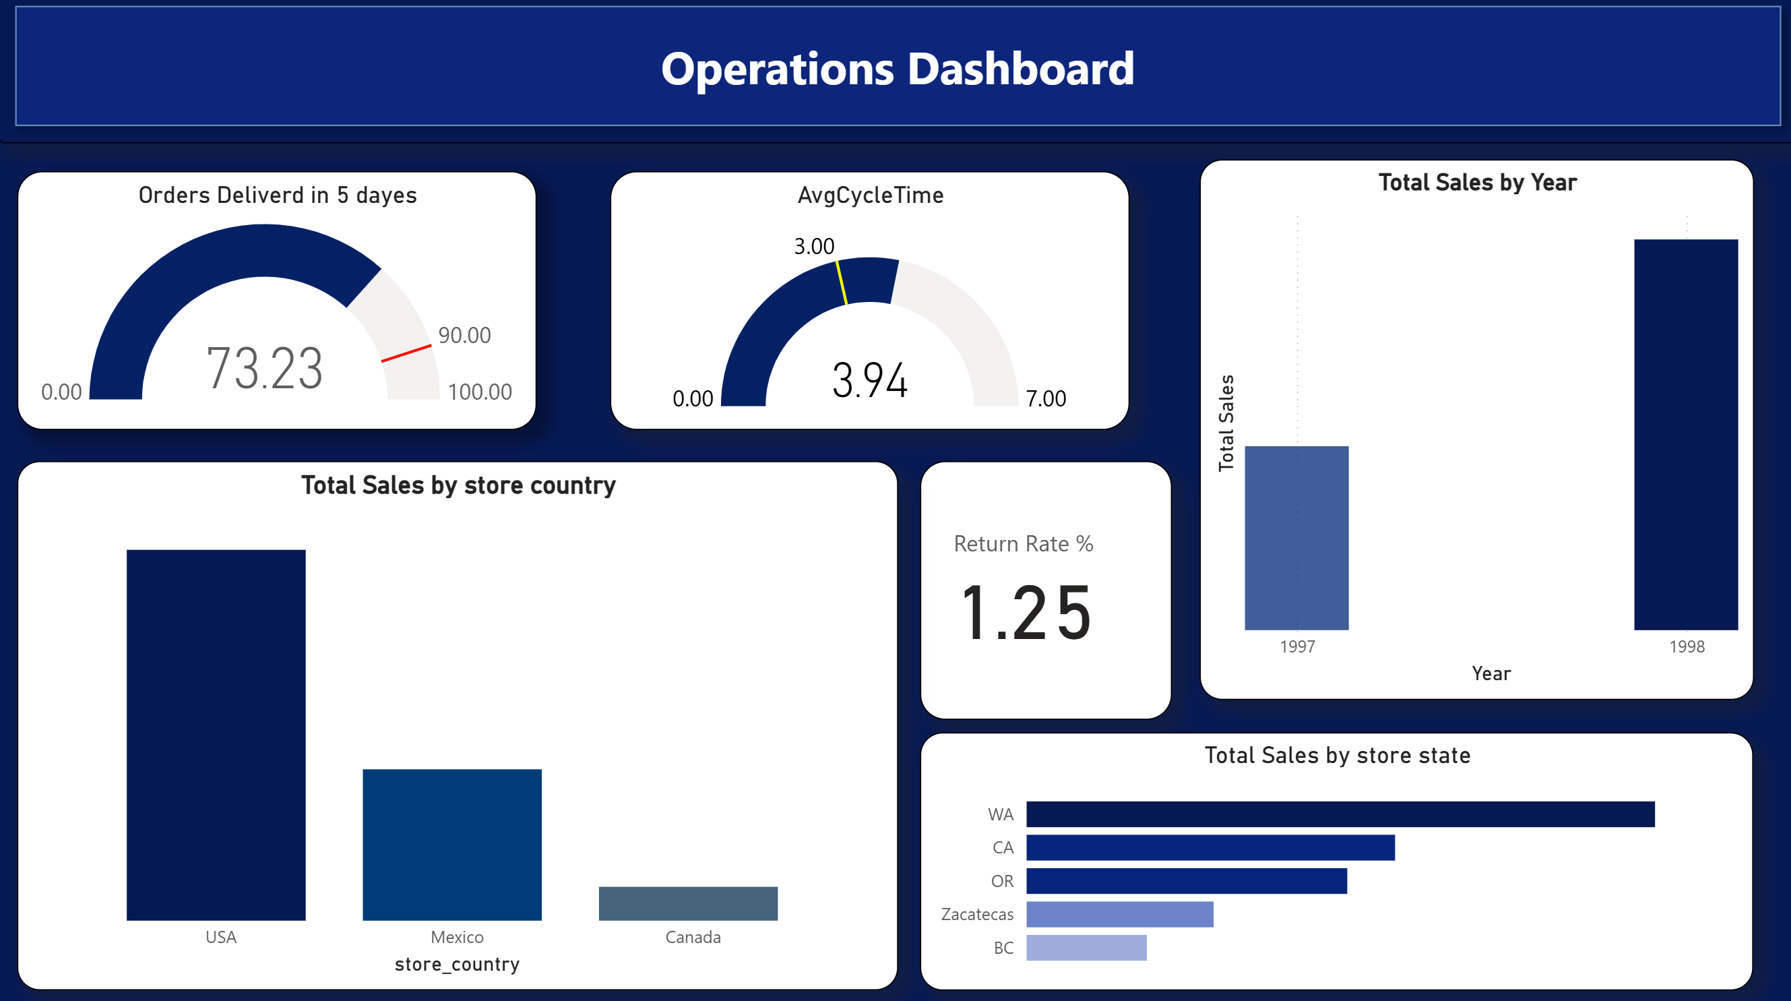Click the 'WA' state label
Viewport: 1791px width, 1001px height.
pos(1001,814)
